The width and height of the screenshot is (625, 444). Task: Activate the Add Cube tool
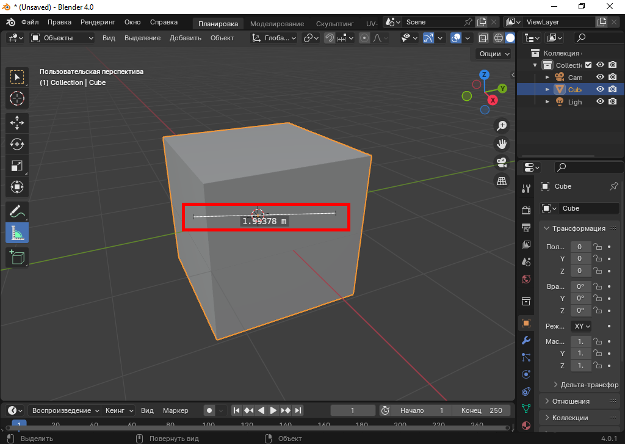coord(17,257)
